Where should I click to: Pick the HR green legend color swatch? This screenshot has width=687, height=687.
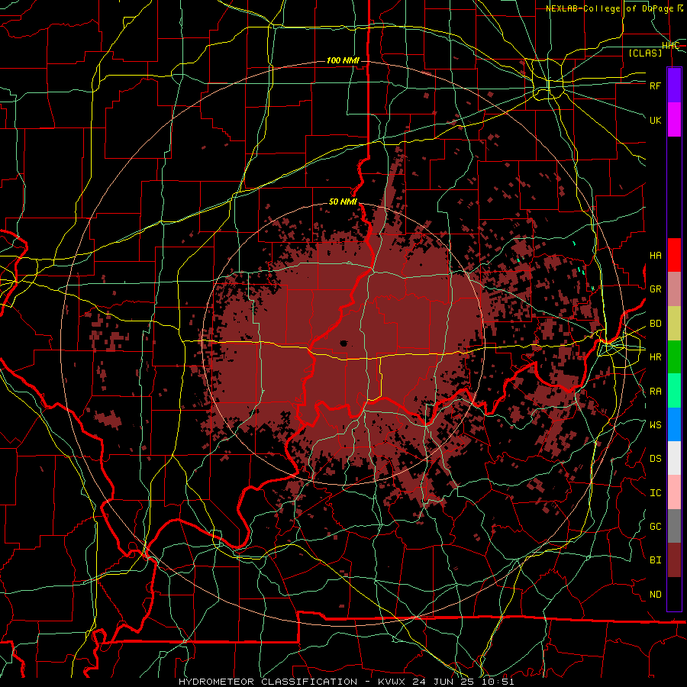[x=674, y=357]
